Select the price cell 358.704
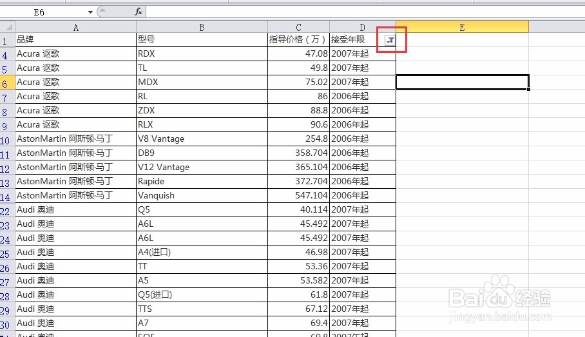This screenshot has height=337, width=585. pyautogui.click(x=298, y=153)
